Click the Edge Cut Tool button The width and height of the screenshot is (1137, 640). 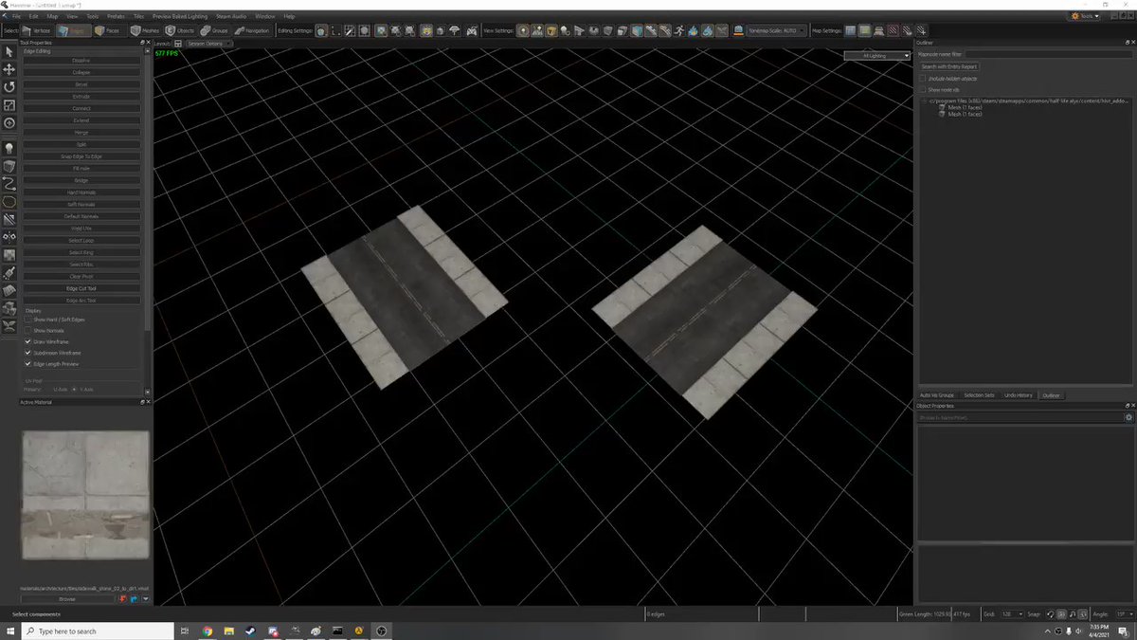click(x=81, y=288)
